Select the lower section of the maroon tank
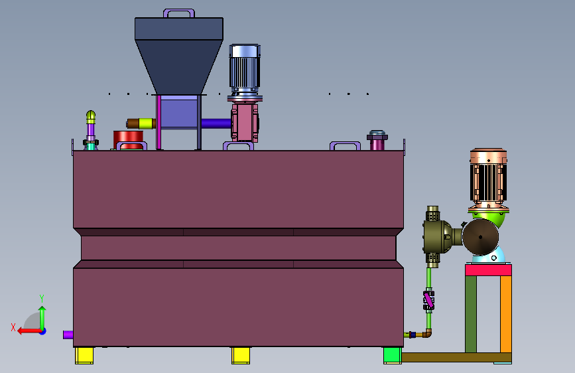This screenshot has width=575, height=373. (238, 307)
